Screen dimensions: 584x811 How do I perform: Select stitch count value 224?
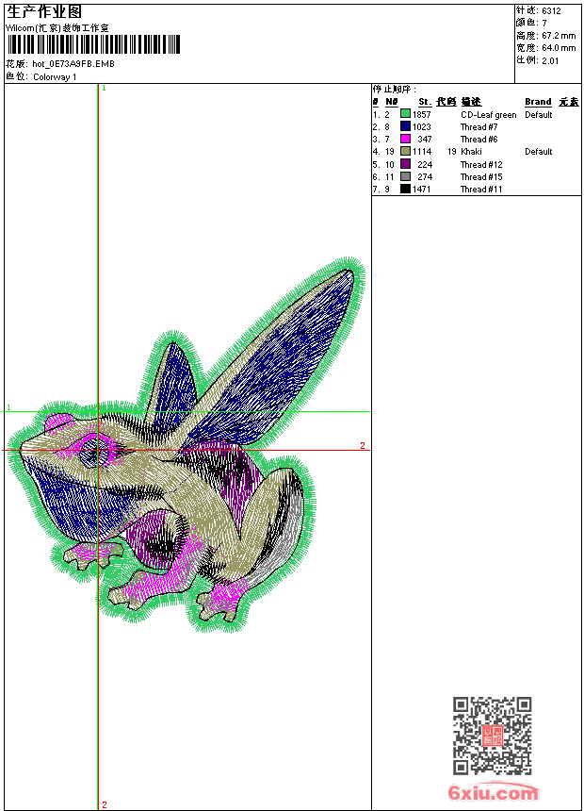(x=425, y=164)
